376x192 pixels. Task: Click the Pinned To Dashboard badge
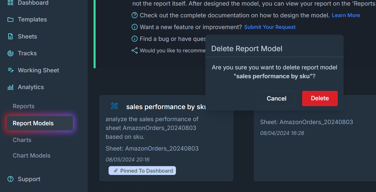tap(142, 171)
